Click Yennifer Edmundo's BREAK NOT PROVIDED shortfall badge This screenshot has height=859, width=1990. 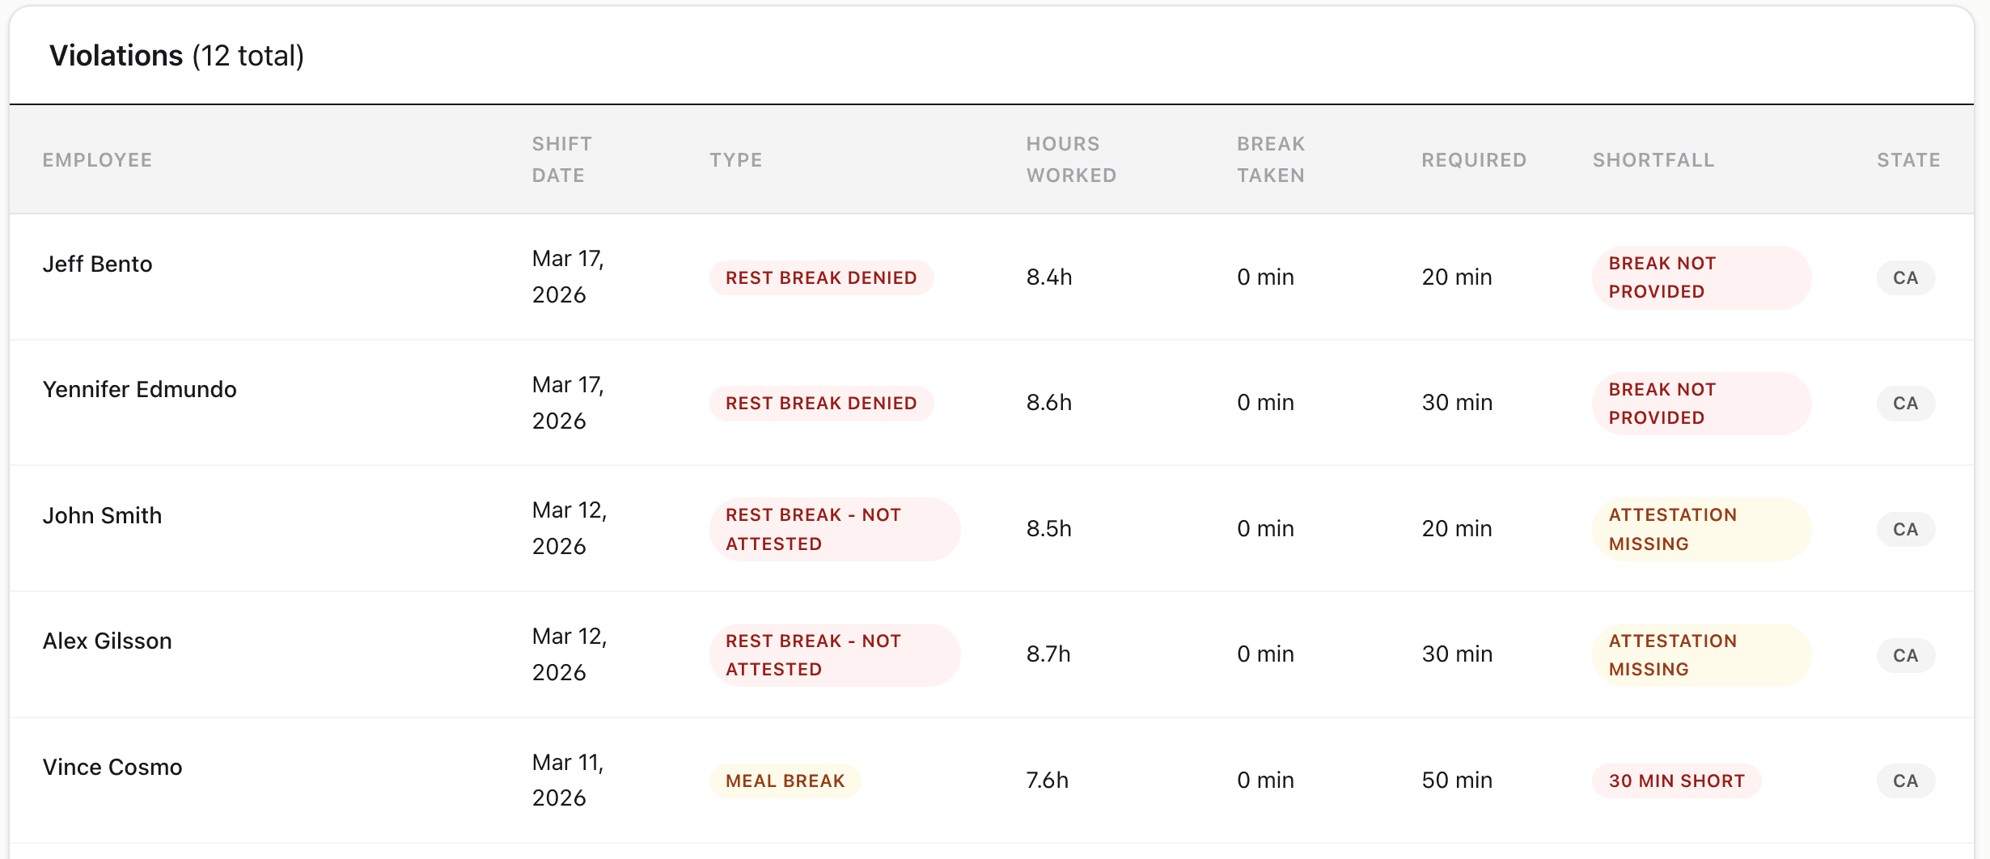pos(1699,403)
